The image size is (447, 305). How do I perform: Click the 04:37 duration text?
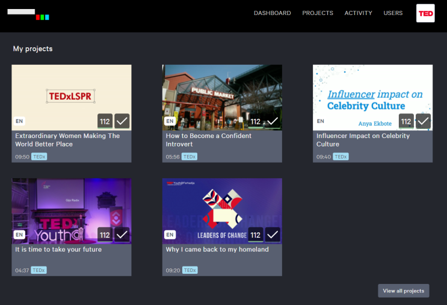(x=22, y=271)
